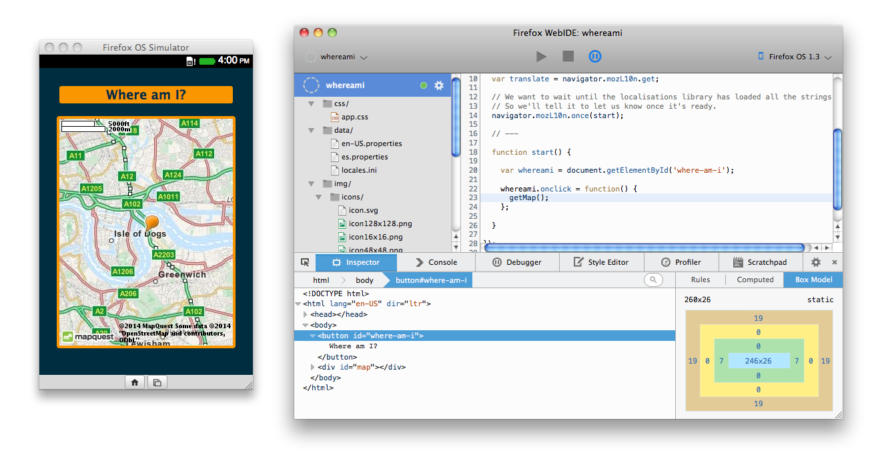
Task: Switch to the Inspector tab
Action: pyautogui.click(x=357, y=262)
